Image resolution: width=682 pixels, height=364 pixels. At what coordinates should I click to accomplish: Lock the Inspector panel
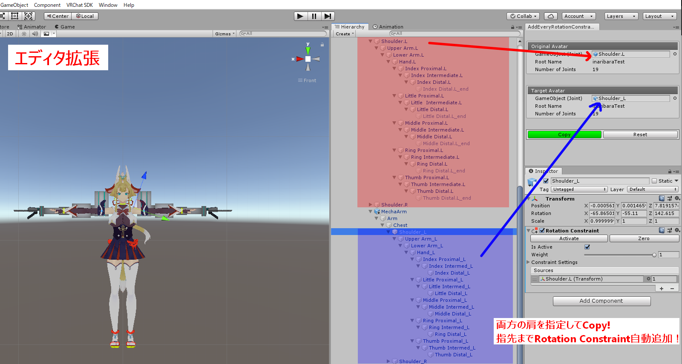[670, 171]
